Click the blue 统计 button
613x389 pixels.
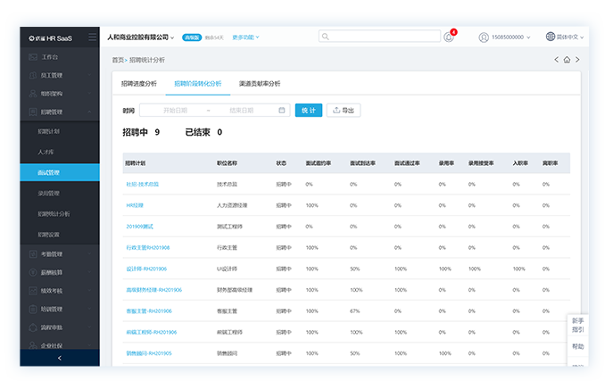click(x=309, y=111)
